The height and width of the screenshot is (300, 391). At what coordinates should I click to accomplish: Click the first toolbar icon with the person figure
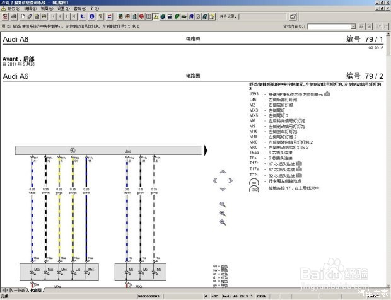tap(5, 16)
